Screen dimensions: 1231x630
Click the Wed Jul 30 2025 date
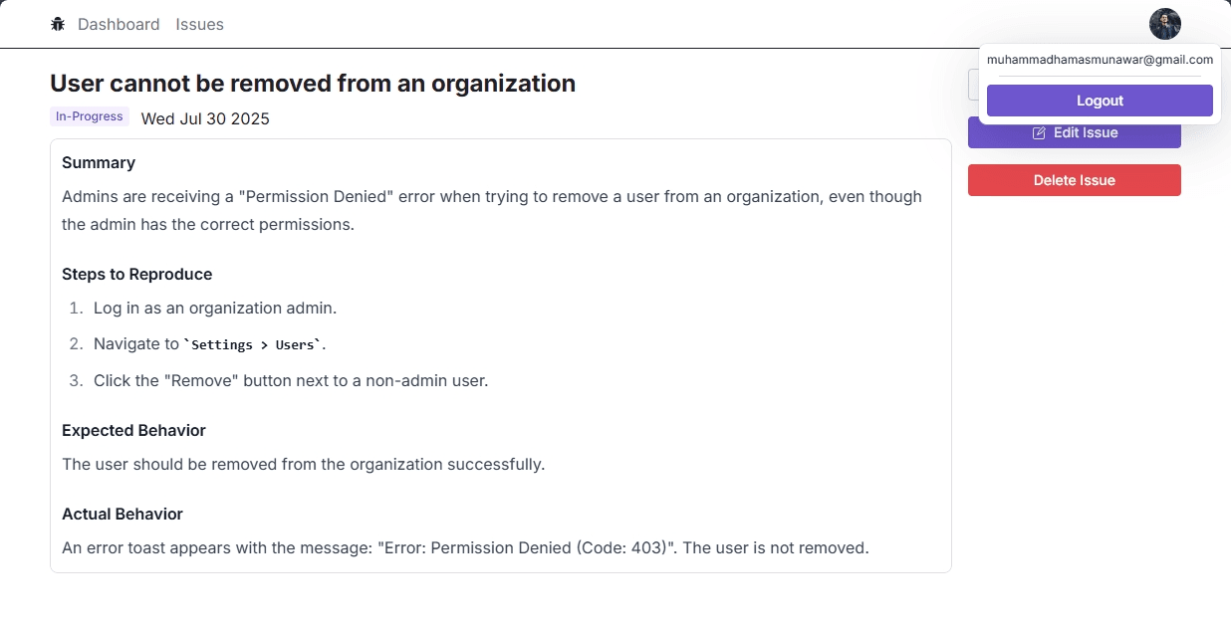[x=205, y=119]
